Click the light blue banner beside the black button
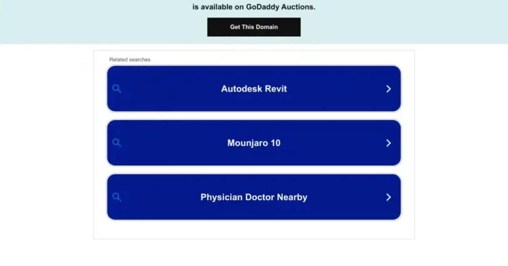The width and height of the screenshot is (508, 266). 389,27
